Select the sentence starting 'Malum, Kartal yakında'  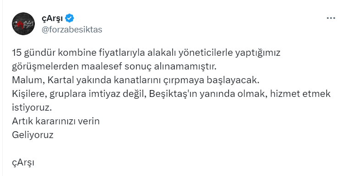pyautogui.click(x=135, y=80)
